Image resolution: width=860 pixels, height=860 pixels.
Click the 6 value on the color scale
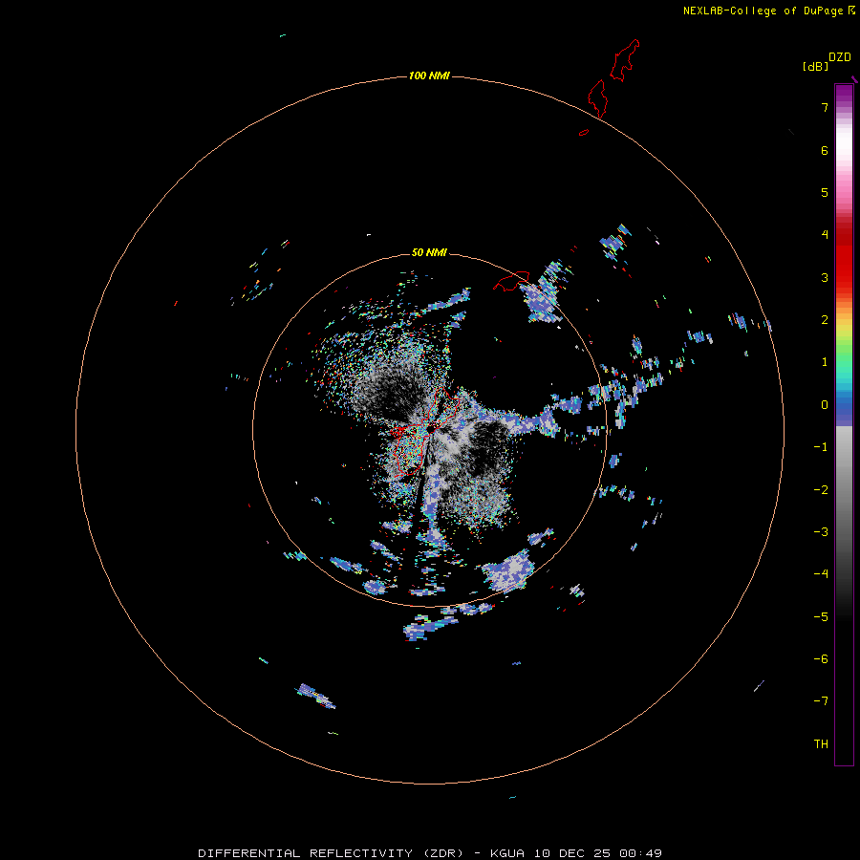[x=825, y=150]
